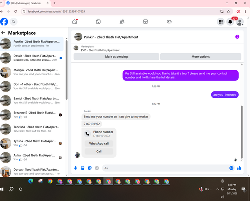Click the conversation list scrollbar
The image size is (250, 201).
pos(67,70)
